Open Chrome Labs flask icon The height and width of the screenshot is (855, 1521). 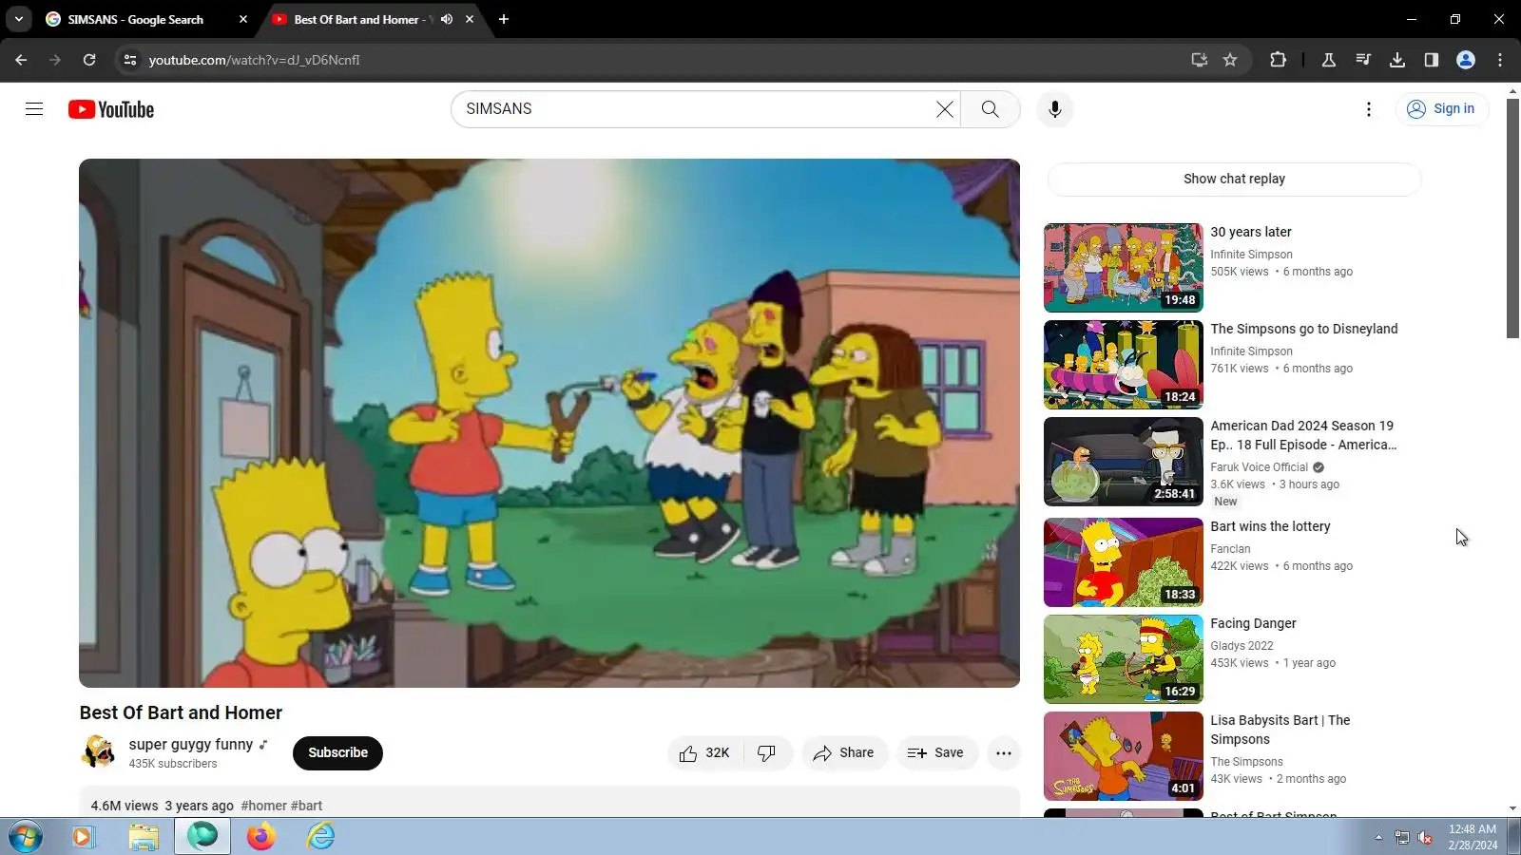pyautogui.click(x=1329, y=60)
